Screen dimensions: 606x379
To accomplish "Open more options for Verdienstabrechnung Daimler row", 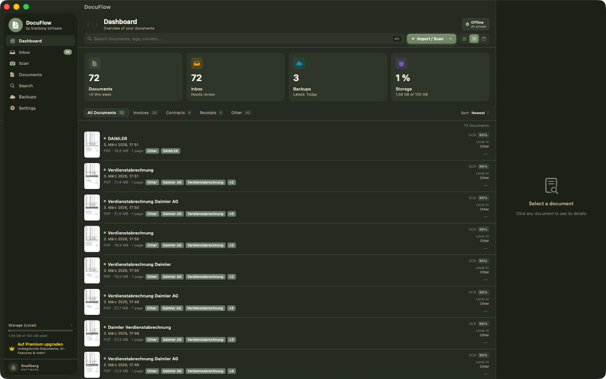I will [486, 280].
